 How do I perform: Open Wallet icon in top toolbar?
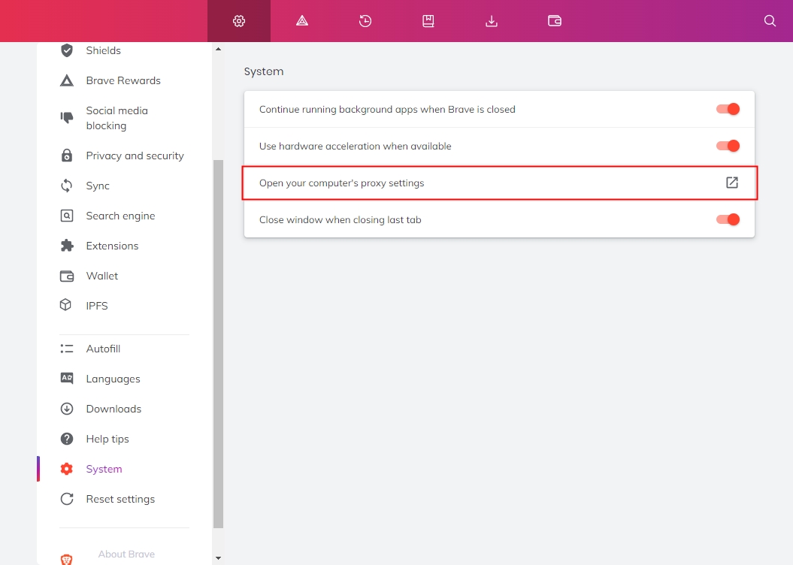tap(555, 21)
